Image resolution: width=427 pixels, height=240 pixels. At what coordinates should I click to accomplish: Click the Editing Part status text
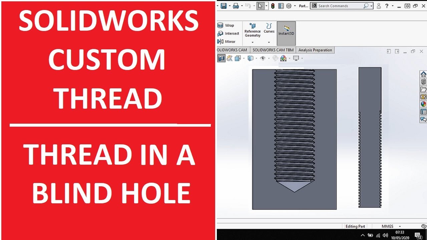click(x=355, y=226)
